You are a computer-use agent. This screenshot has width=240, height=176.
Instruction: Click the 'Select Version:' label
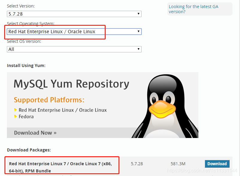21,6
